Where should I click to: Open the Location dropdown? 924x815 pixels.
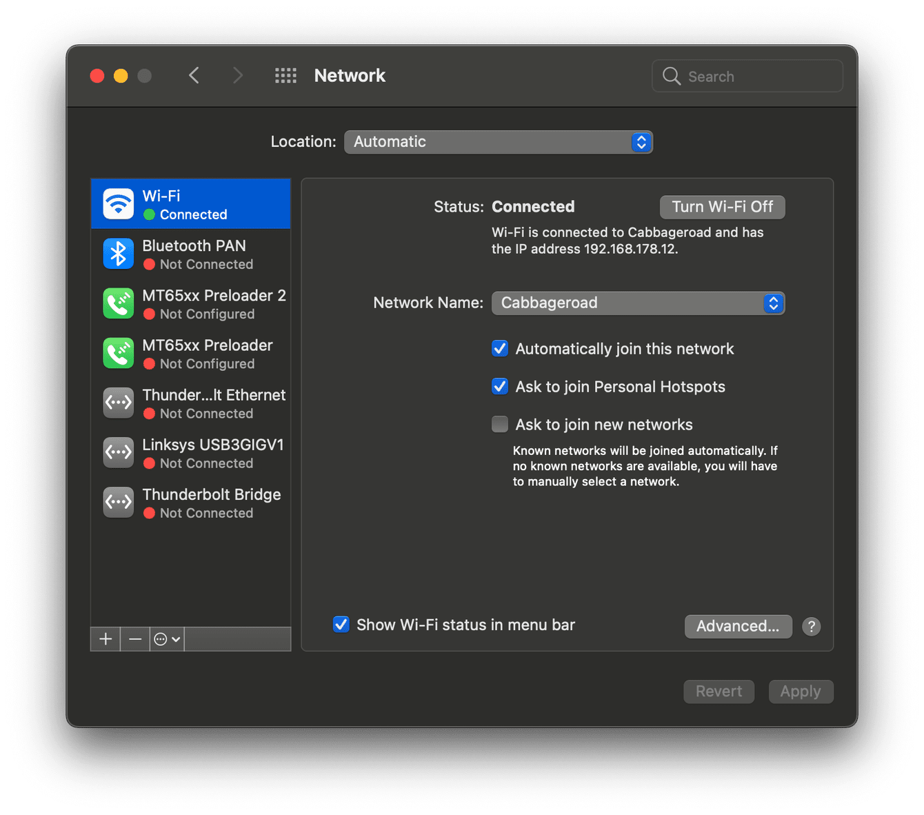click(x=498, y=142)
